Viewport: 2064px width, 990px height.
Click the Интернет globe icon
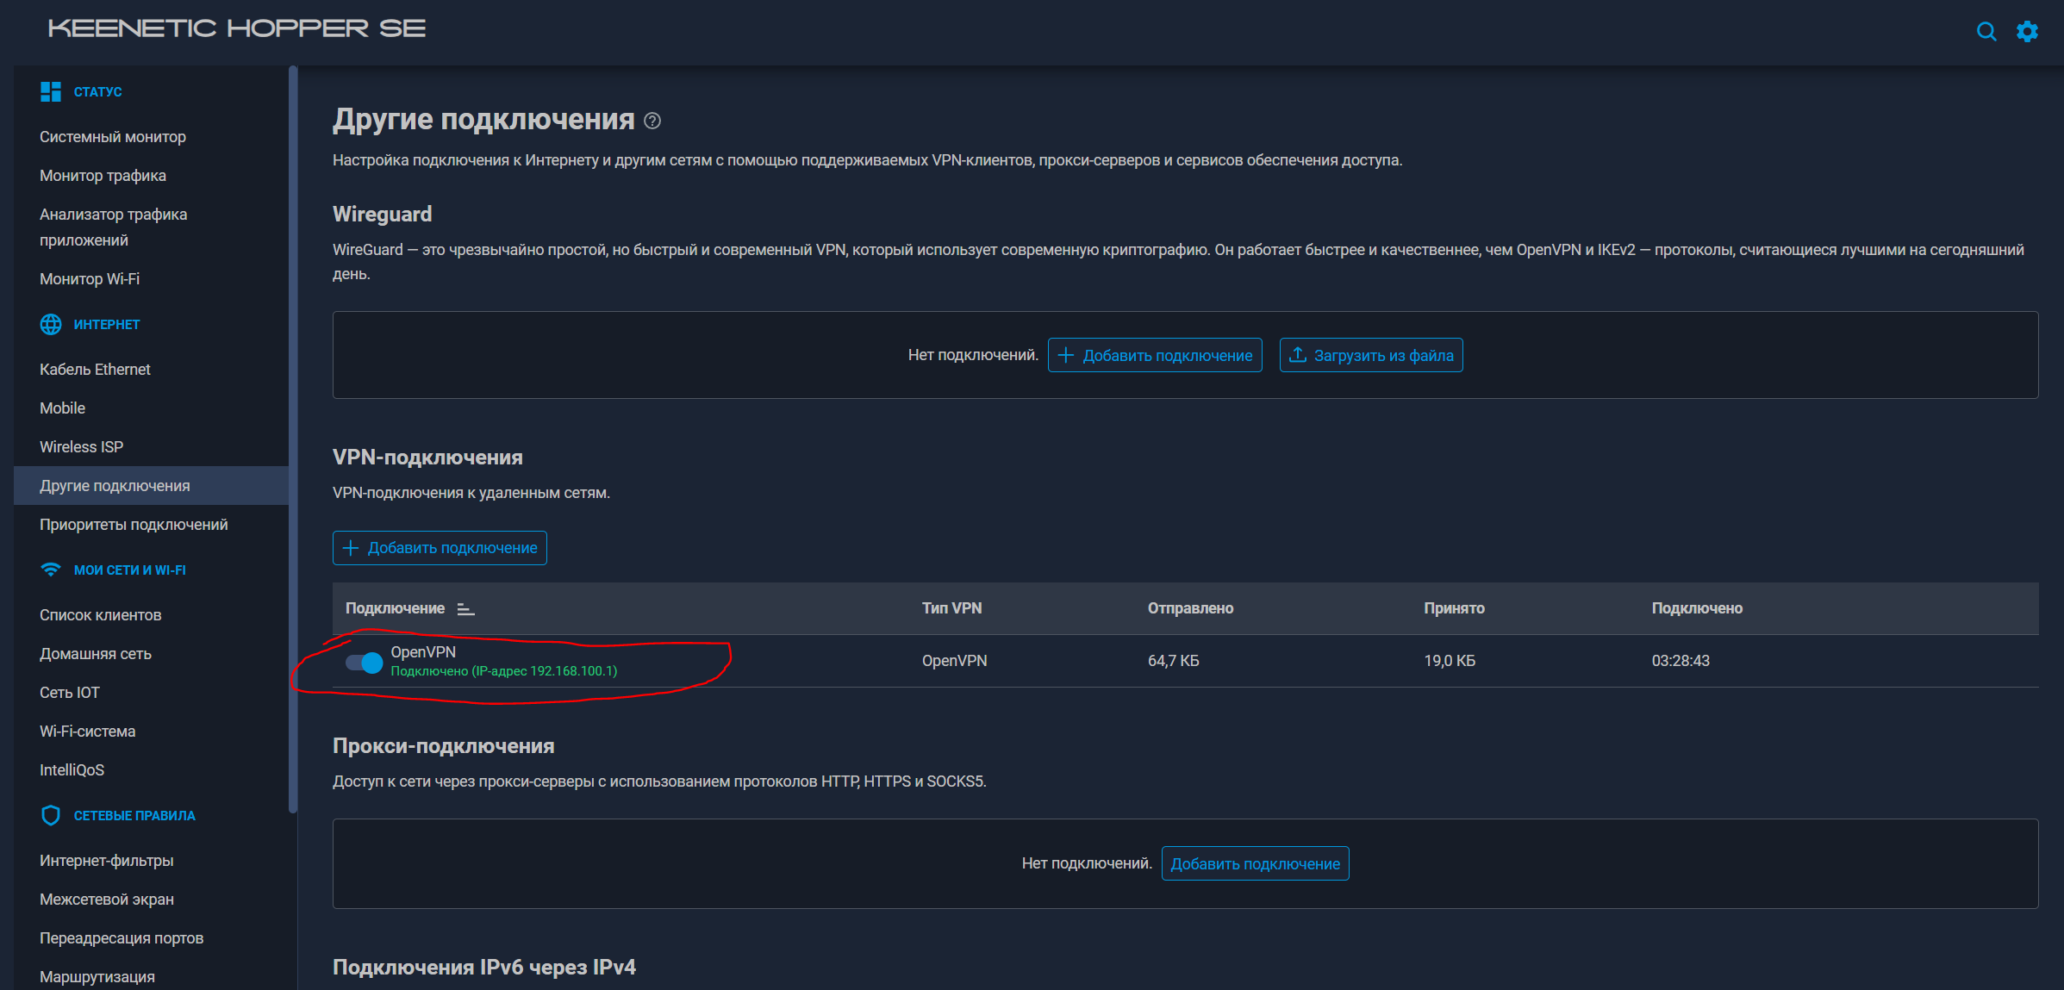coord(51,324)
